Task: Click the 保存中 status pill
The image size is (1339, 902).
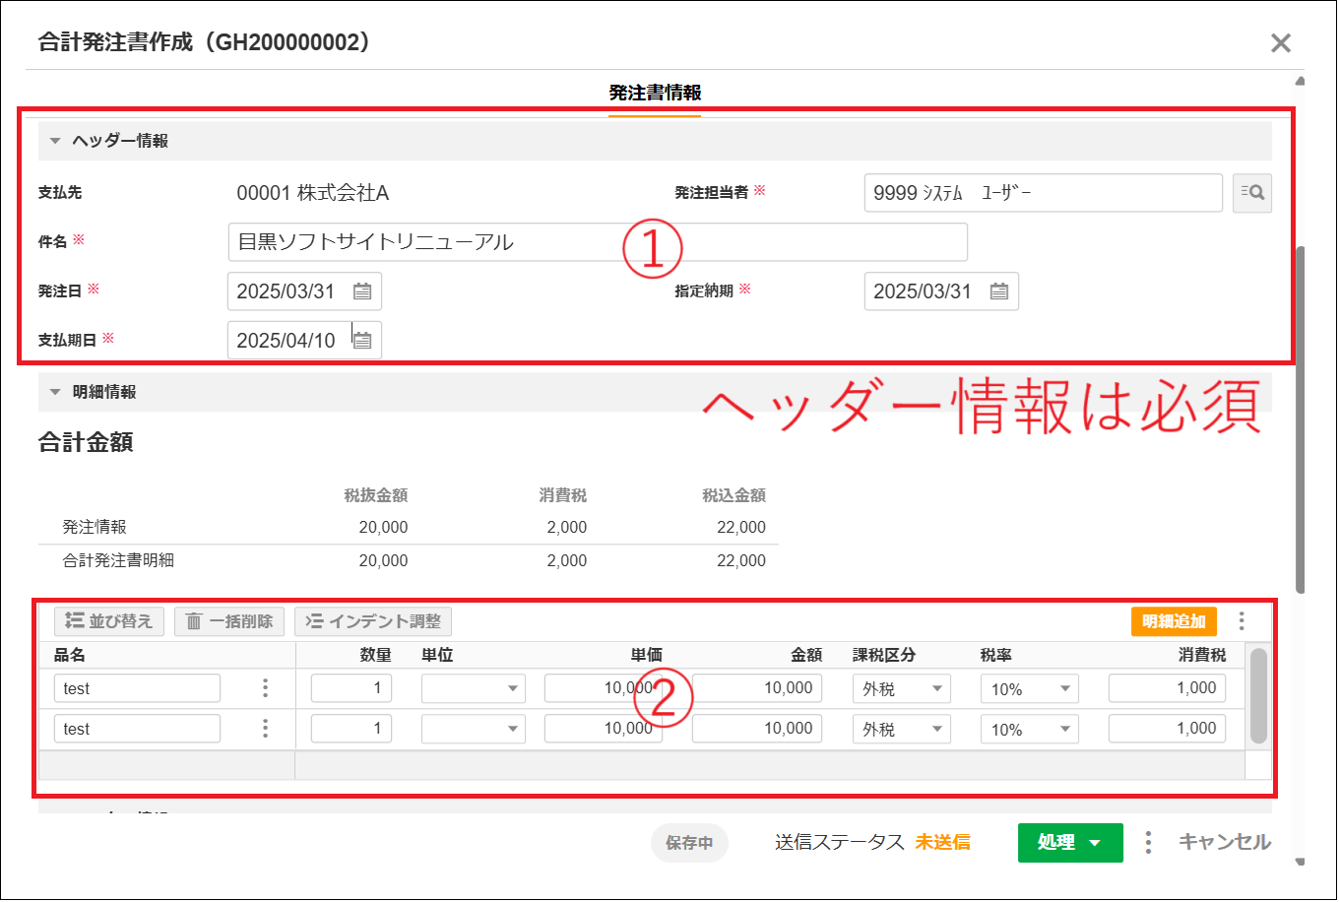Action: point(689,843)
